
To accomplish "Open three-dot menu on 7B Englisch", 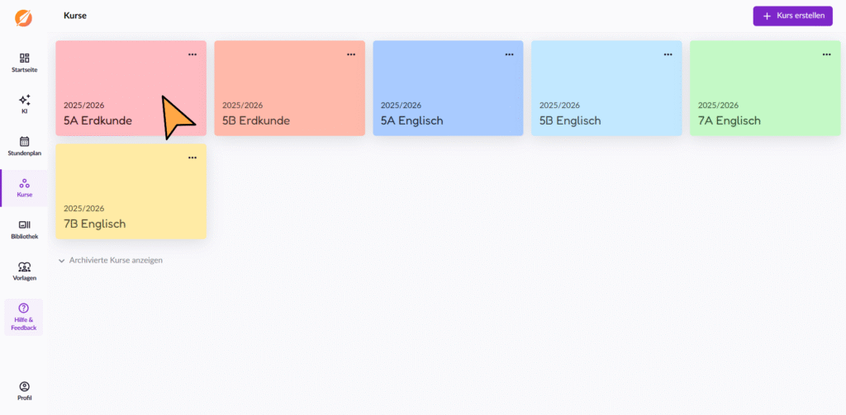I will tap(192, 158).
